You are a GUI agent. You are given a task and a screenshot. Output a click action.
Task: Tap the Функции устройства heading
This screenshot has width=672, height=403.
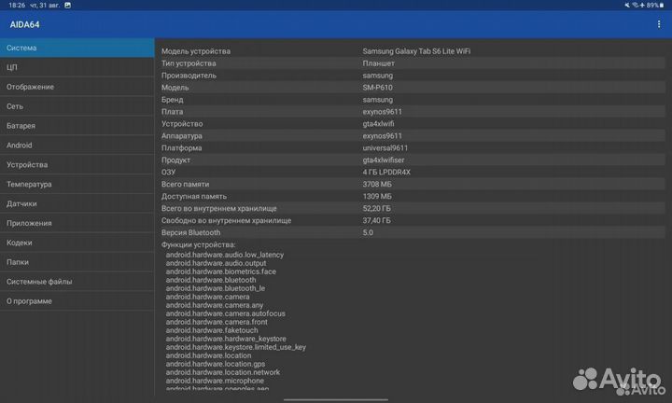point(199,244)
